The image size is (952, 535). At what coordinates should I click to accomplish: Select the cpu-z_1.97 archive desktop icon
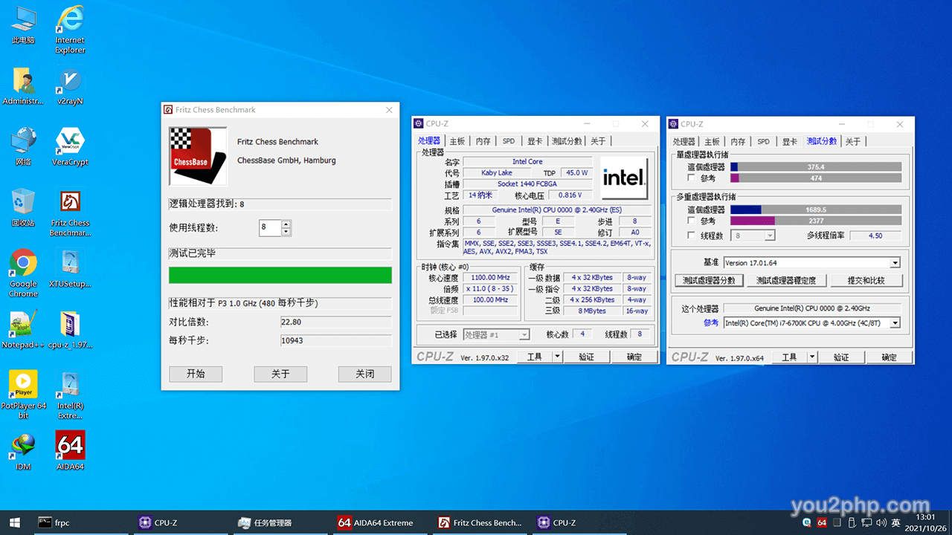pos(70,329)
